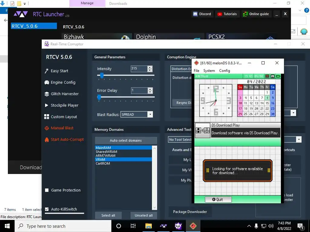Adjust Intensity slider handle
Viewport: 310px width, 232px height.
pyautogui.click(x=102, y=75)
